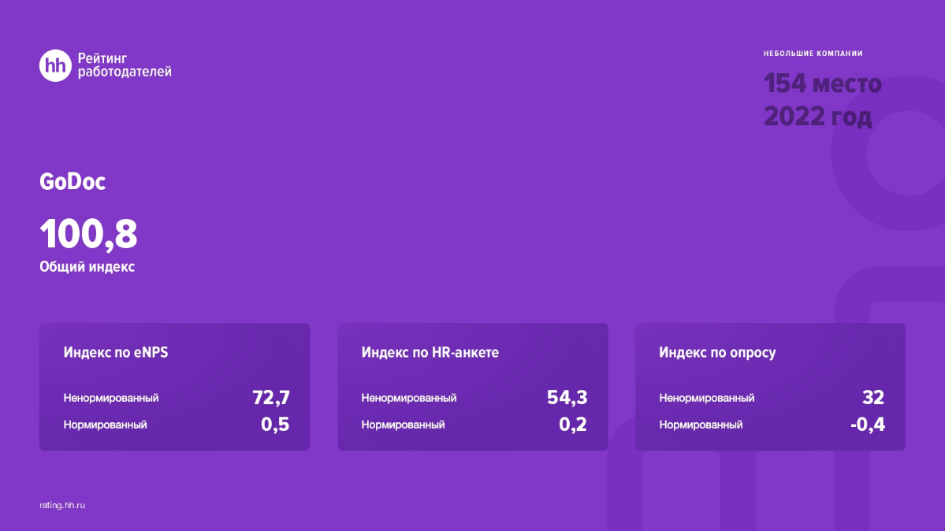This screenshot has height=531, width=945.
Task: Open the Индекс по опросу card title
Action: pos(717,352)
